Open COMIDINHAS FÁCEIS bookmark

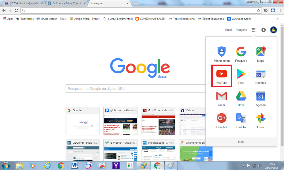pos(150,19)
